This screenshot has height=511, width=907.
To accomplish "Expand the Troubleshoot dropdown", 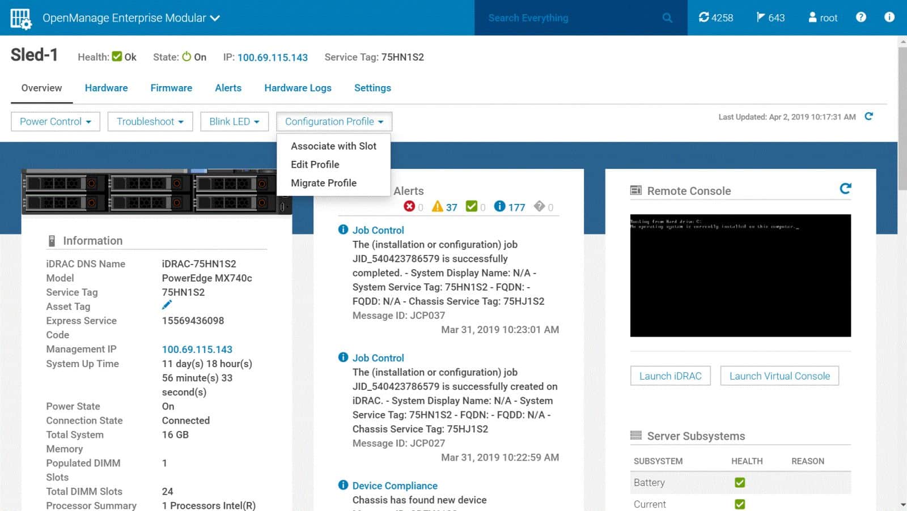I will [x=150, y=121].
